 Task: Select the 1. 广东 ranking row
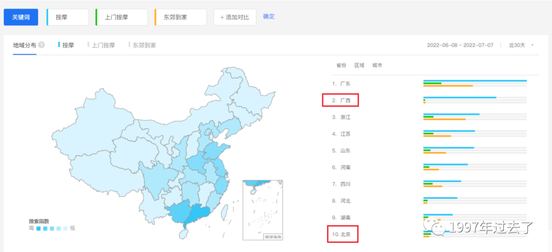click(x=429, y=84)
